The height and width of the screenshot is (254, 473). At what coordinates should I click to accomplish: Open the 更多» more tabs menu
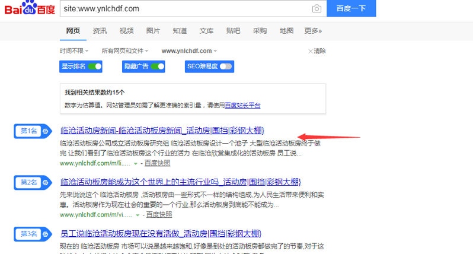point(313,31)
